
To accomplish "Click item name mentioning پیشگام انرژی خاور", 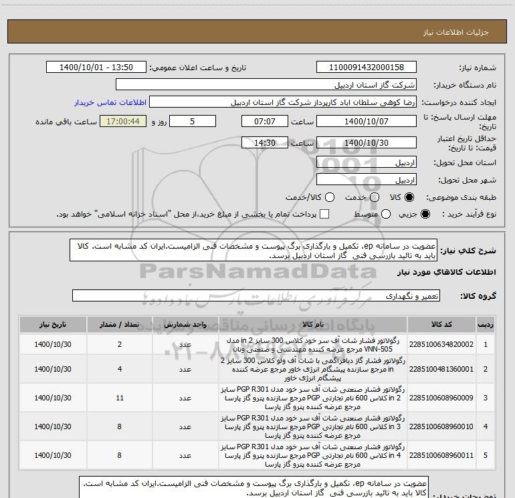I will (313, 369).
